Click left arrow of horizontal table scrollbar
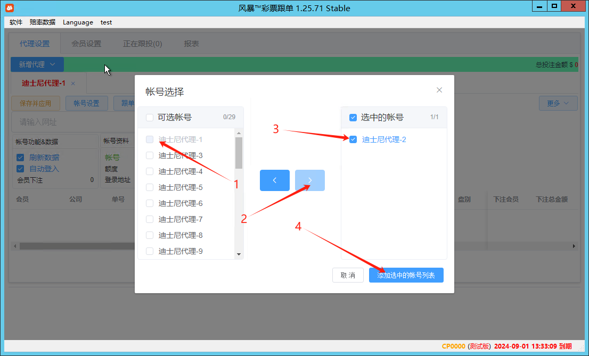Image resolution: width=589 pixels, height=356 pixels. [x=15, y=246]
